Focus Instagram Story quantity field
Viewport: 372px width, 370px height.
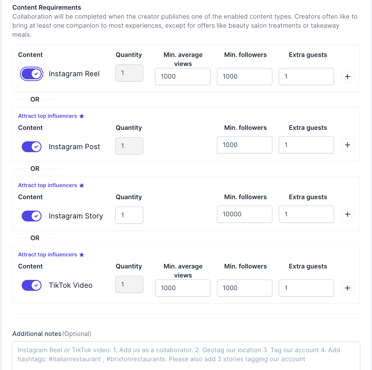[x=129, y=215]
